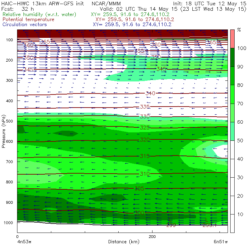Viewport: 248px width, 248px height.
Task: Click the '200' km distance tick label
Action: coord(152,237)
